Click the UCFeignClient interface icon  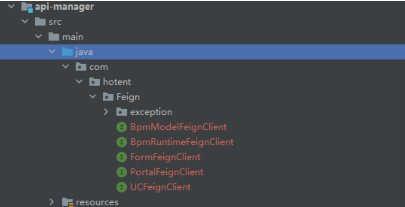(x=122, y=187)
